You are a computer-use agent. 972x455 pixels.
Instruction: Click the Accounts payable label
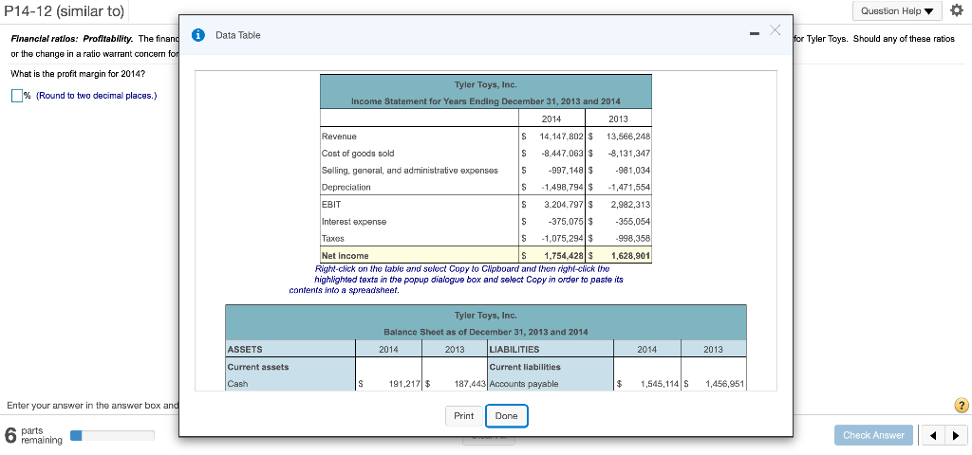(524, 384)
